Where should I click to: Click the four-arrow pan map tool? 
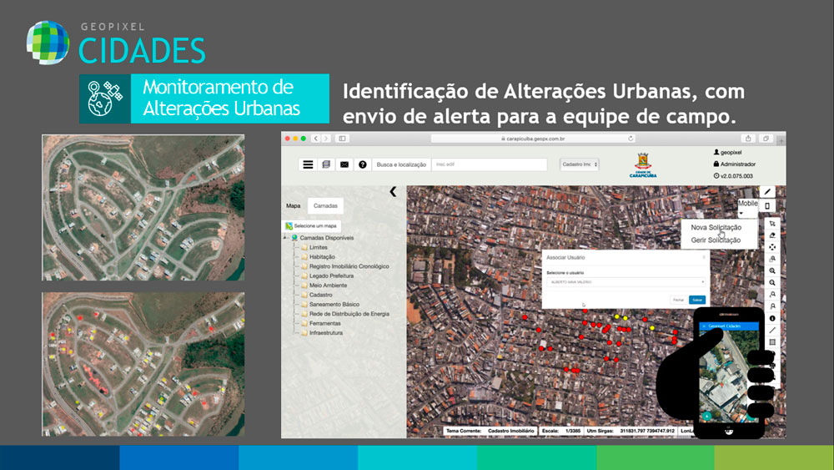[772, 247]
